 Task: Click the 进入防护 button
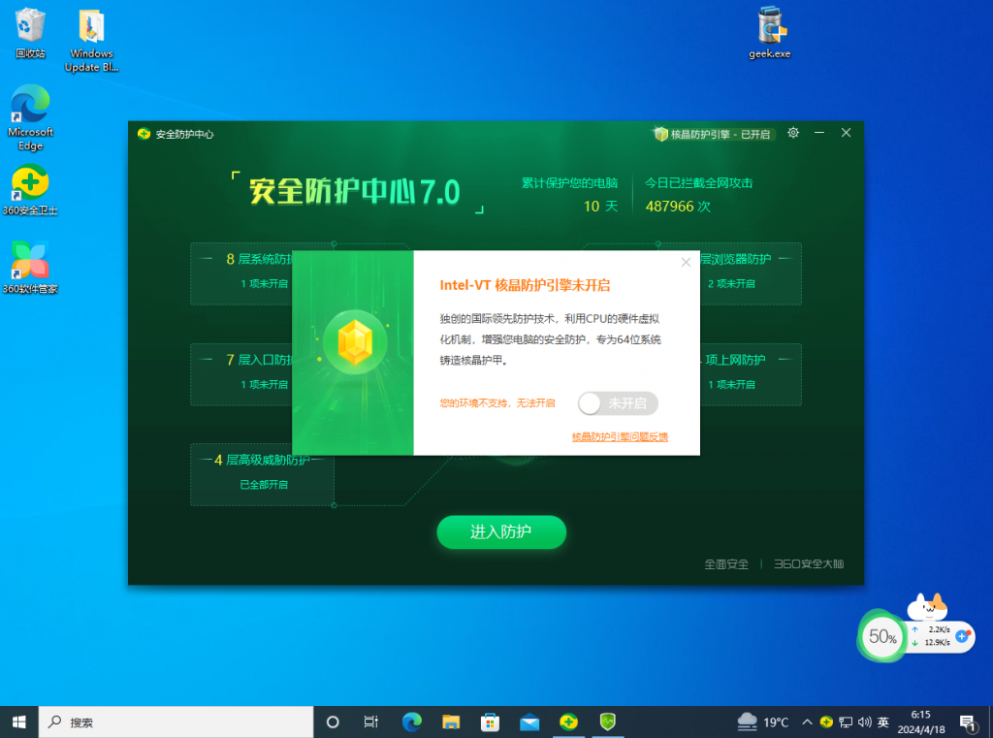tap(501, 531)
